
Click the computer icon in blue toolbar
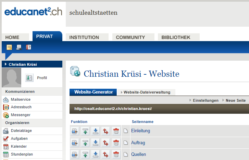19,47
